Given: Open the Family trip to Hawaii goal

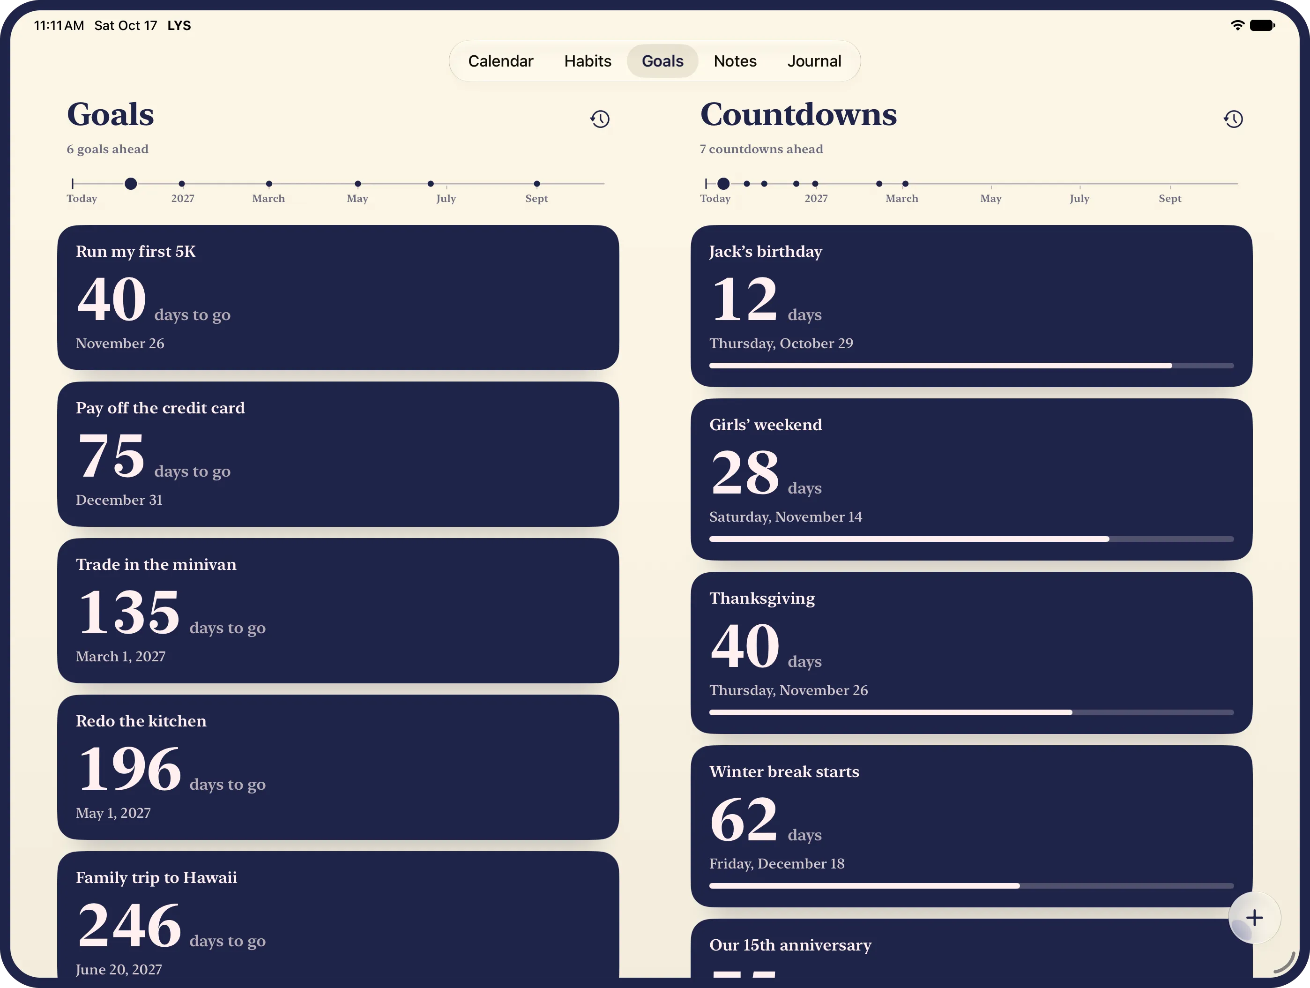Looking at the screenshot, I should coord(338,915).
